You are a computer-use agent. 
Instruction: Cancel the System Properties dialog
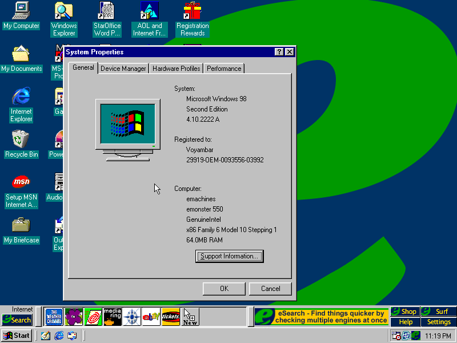tap(270, 289)
